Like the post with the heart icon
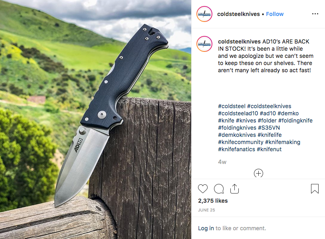Screen dimensions: 325x239 203,189
